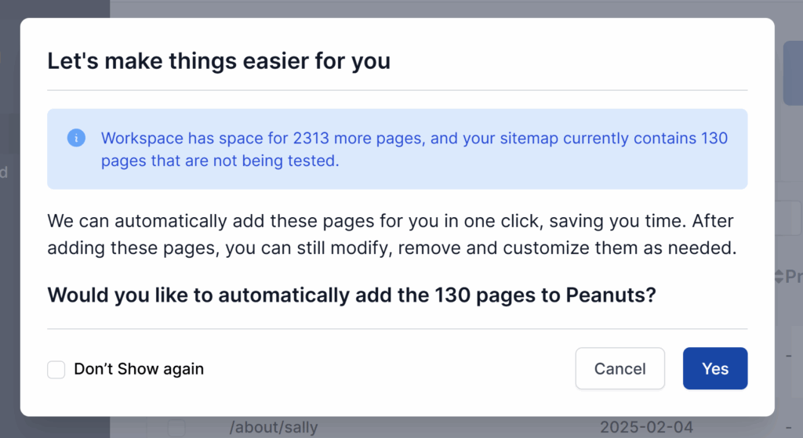Tick the Don't Show again checkbox
The image size is (803, 438).
coord(56,369)
